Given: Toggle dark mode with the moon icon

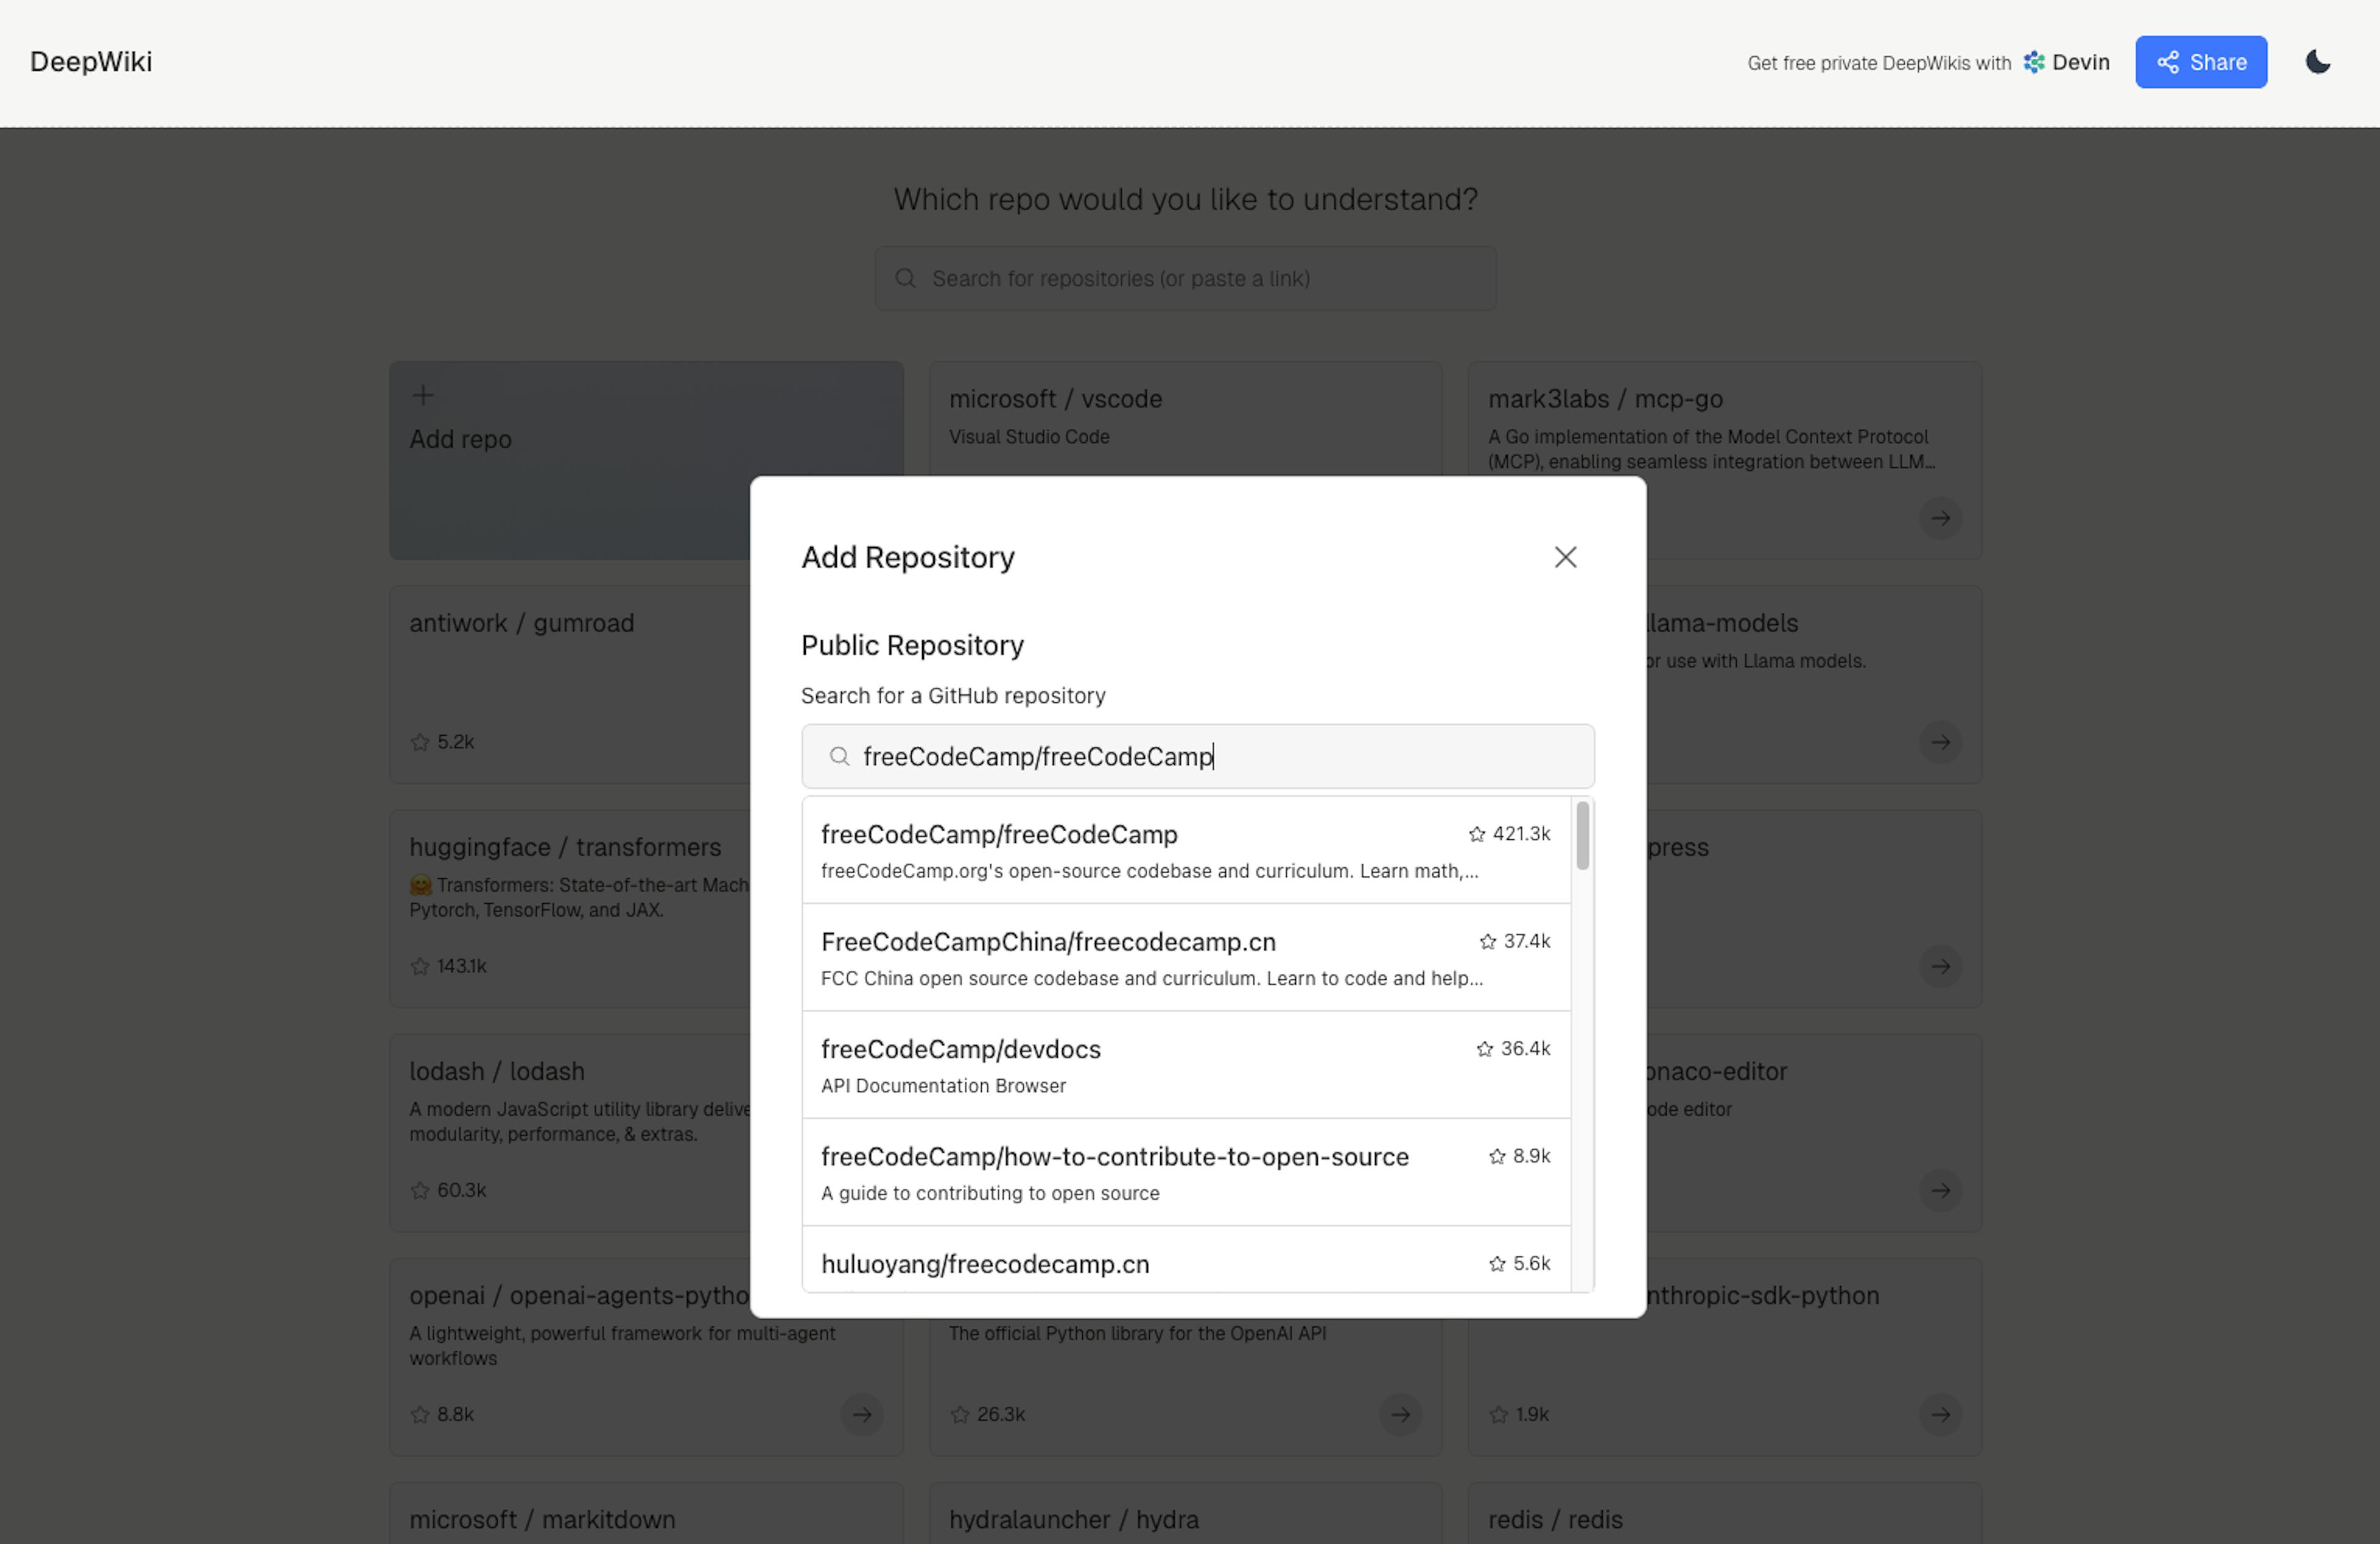Looking at the screenshot, I should click(2318, 61).
